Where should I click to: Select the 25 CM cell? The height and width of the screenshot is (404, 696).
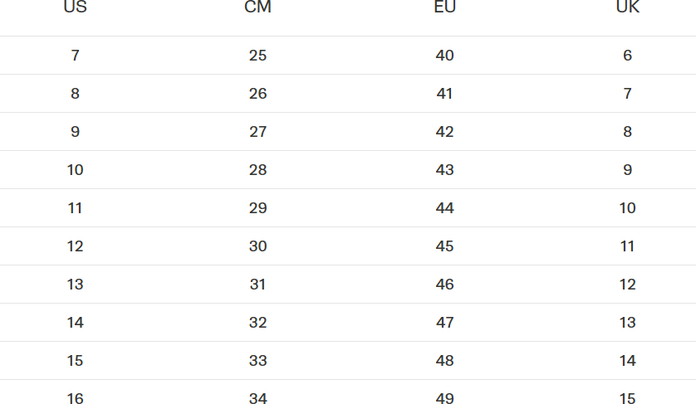pos(257,56)
